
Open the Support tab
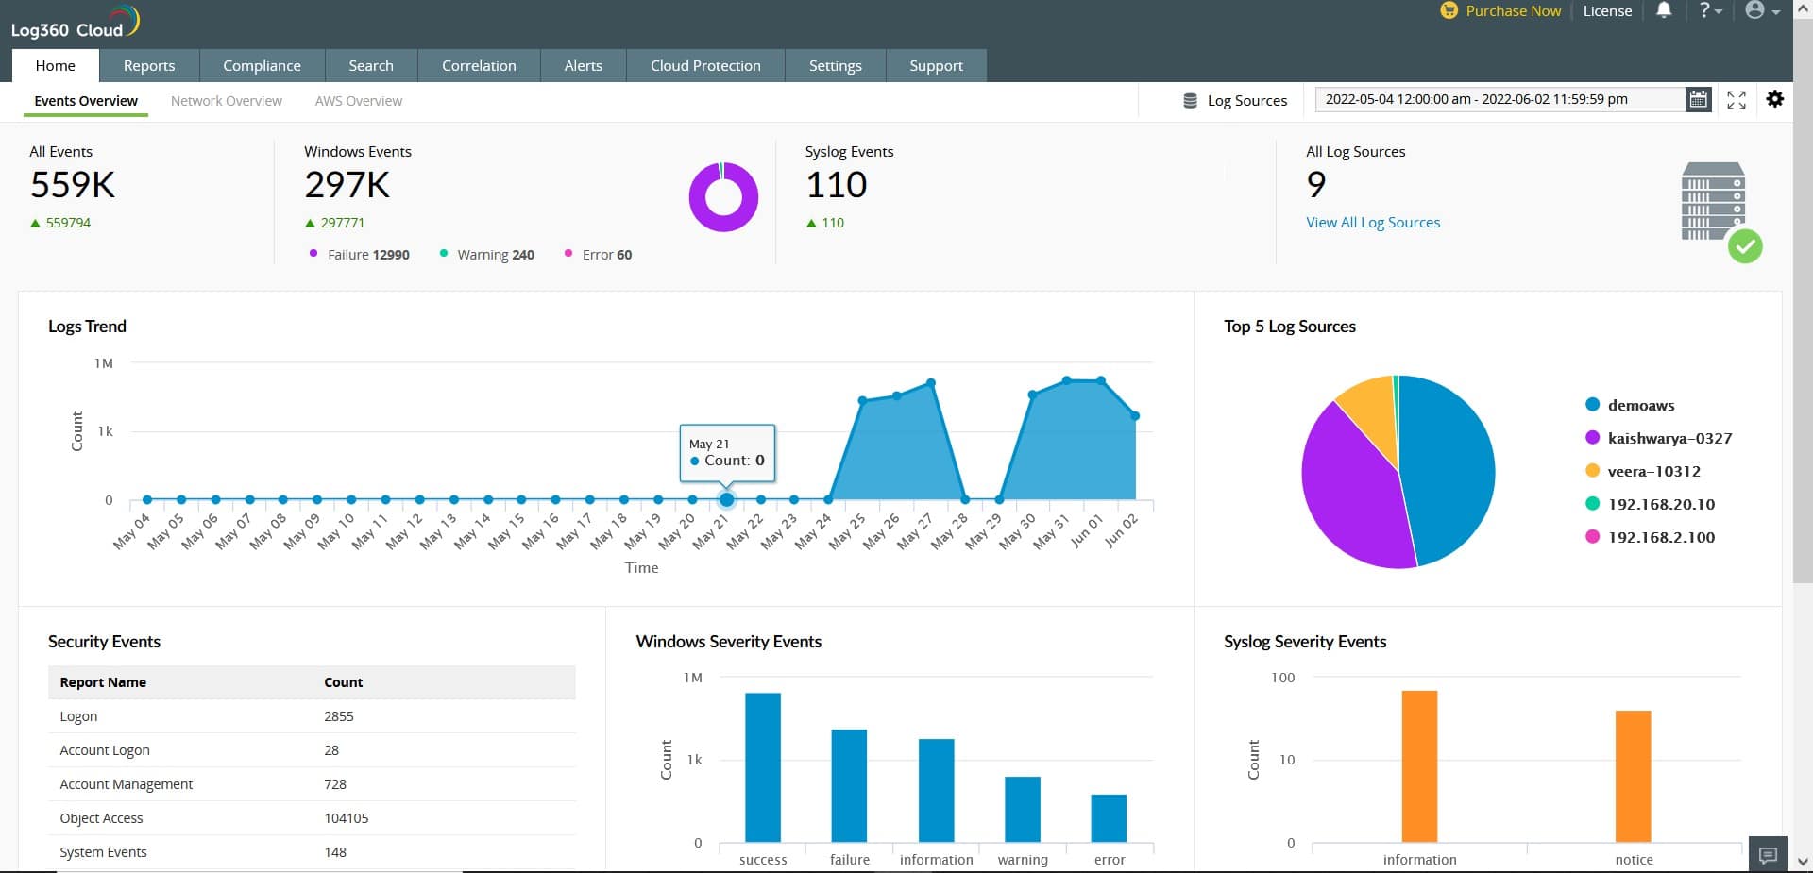(936, 65)
